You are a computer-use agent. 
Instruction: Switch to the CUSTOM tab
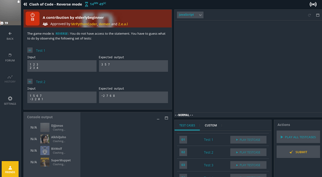coord(210,125)
